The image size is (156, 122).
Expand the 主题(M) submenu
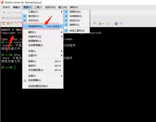[43, 55]
